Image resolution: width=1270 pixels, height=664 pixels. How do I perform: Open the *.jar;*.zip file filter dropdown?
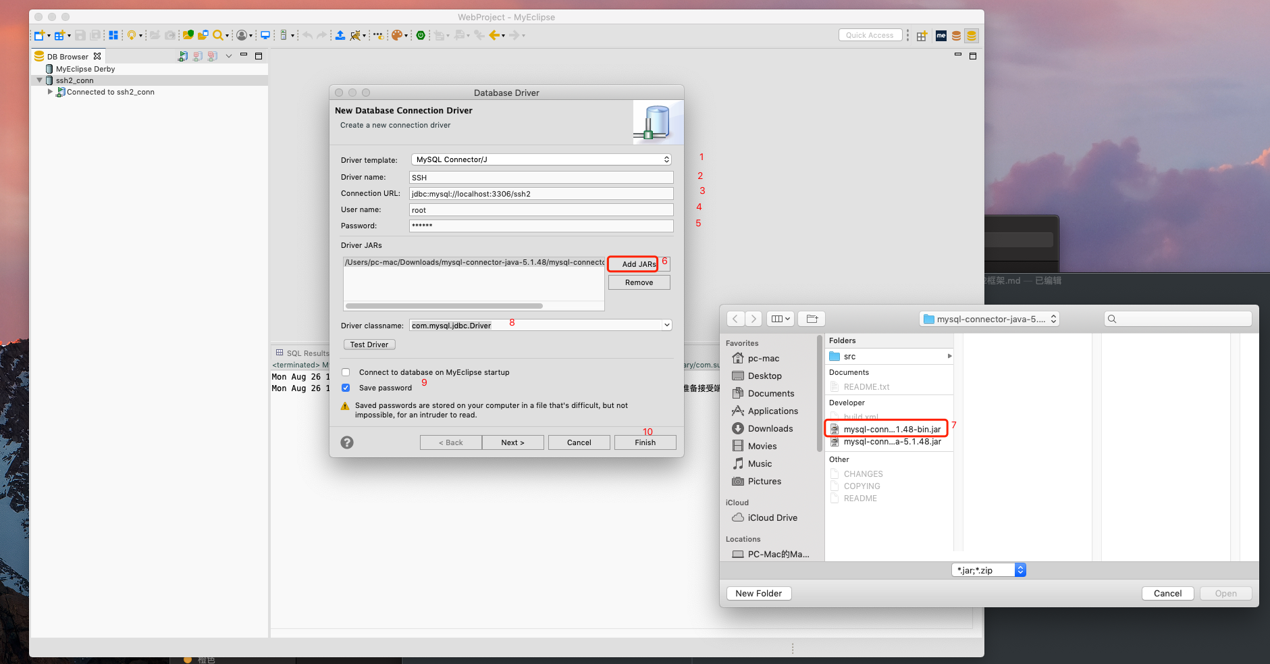pos(989,570)
